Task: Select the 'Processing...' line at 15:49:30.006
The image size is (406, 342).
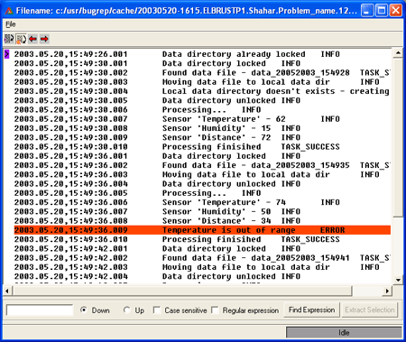Action: [x=202, y=110]
